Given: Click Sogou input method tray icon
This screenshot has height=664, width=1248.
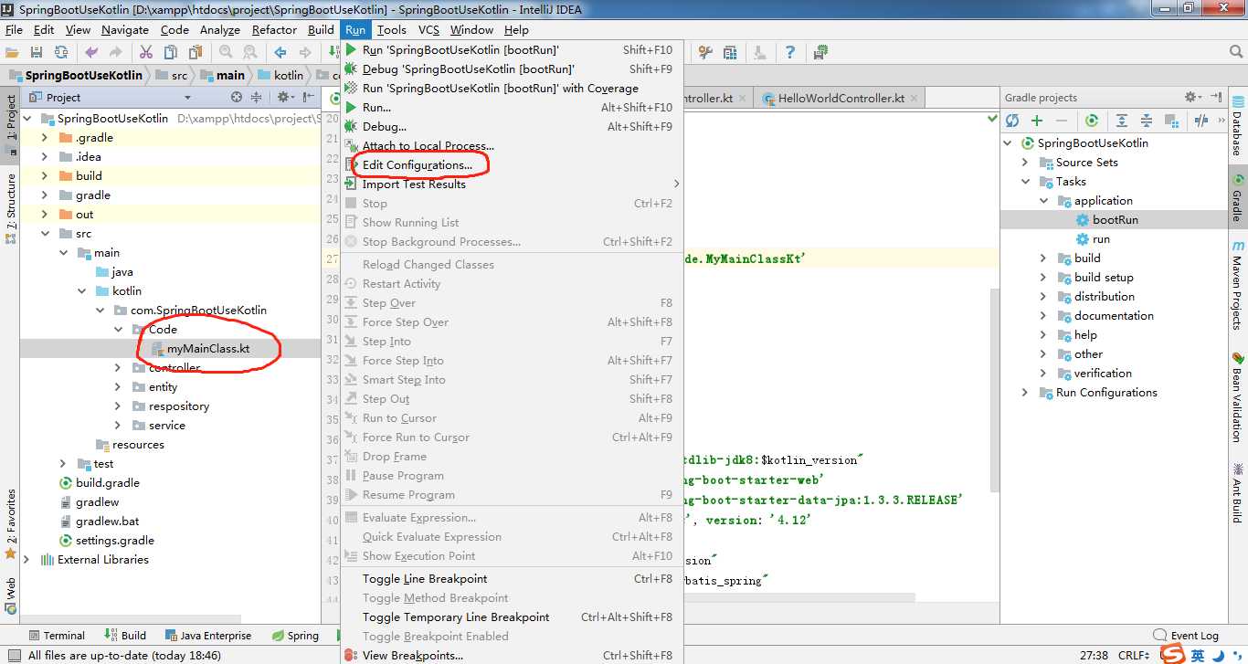Looking at the screenshot, I should [1173, 654].
